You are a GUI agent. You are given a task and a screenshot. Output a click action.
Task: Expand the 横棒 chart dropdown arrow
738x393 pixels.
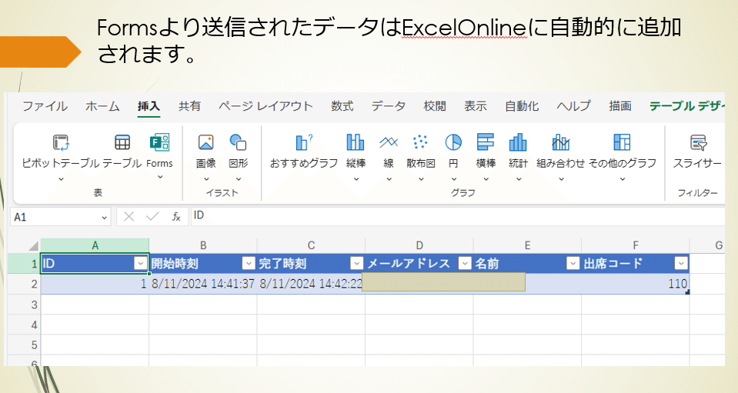tap(486, 179)
